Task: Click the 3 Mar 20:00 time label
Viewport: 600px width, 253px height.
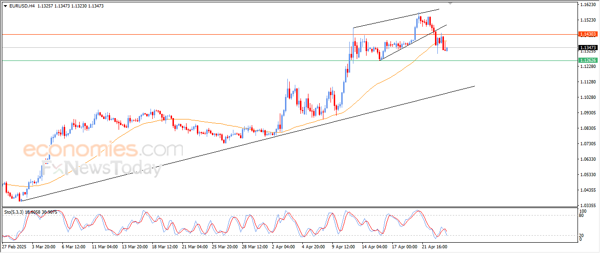Action: 43,246
